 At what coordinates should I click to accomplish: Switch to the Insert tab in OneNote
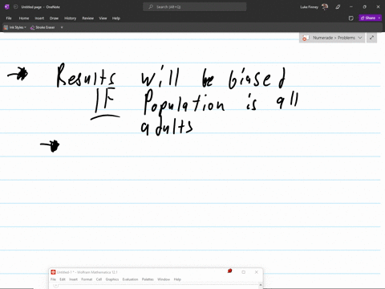(x=39, y=18)
